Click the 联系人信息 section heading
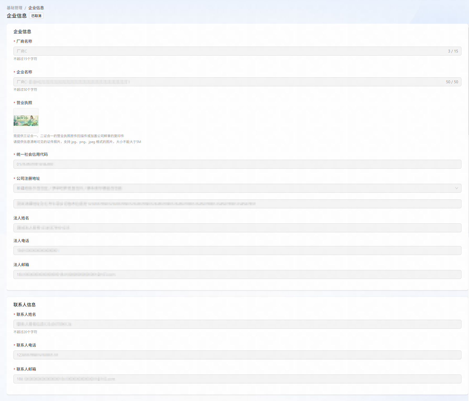 coord(25,305)
